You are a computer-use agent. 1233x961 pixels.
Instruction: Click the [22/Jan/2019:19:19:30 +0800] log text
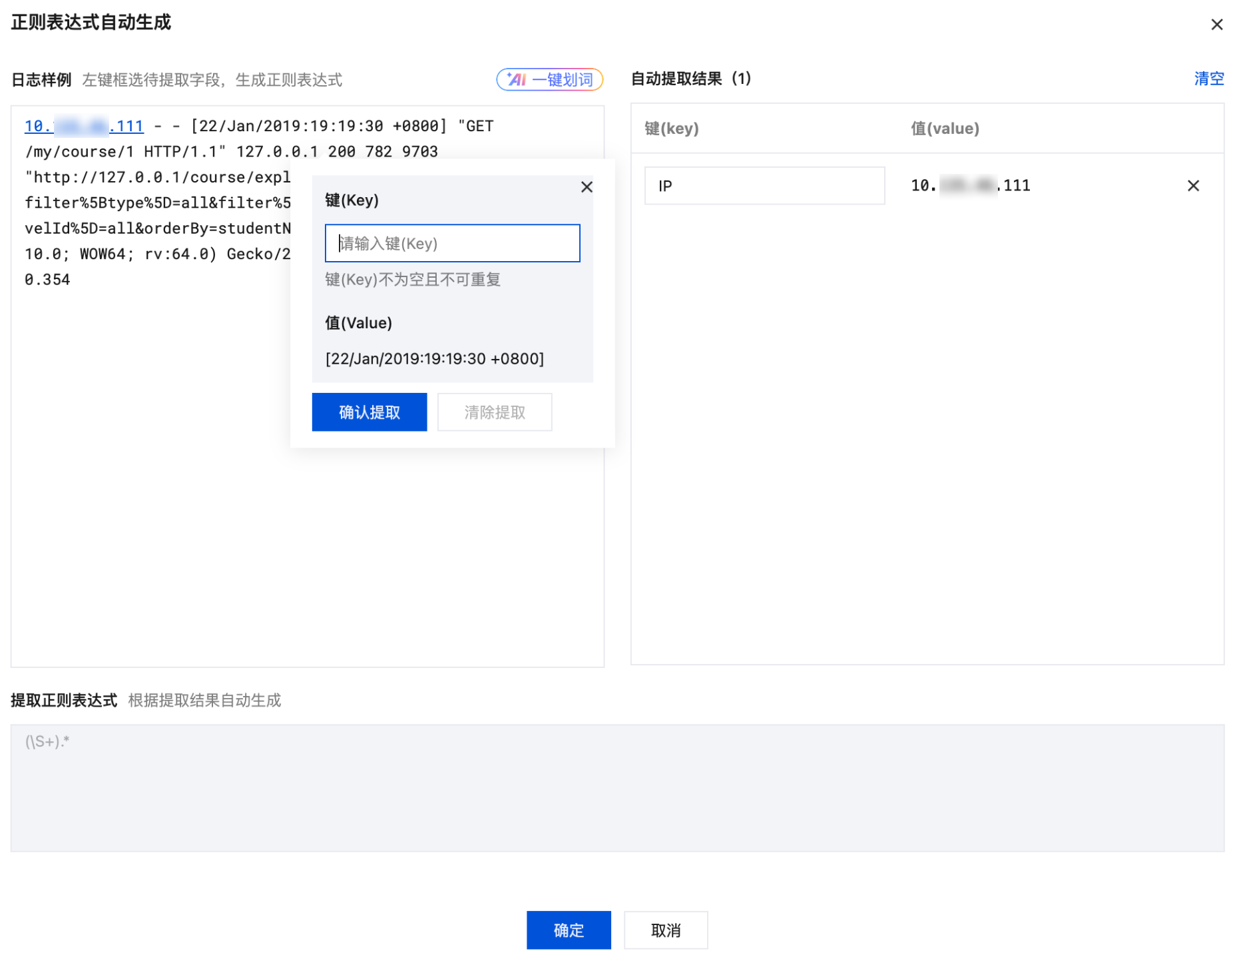[x=319, y=126]
